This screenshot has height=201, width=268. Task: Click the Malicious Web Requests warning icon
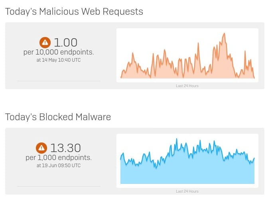[45, 43]
